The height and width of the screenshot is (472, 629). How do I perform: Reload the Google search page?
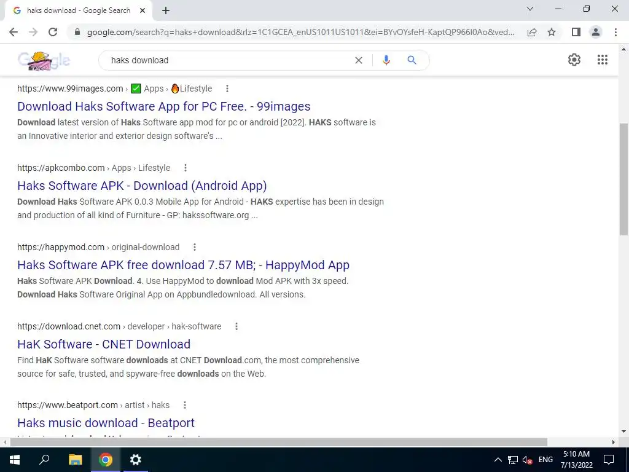(x=53, y=32)
